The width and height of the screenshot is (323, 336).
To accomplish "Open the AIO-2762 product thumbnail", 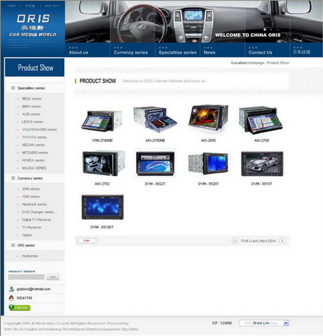I will point(103,163).
